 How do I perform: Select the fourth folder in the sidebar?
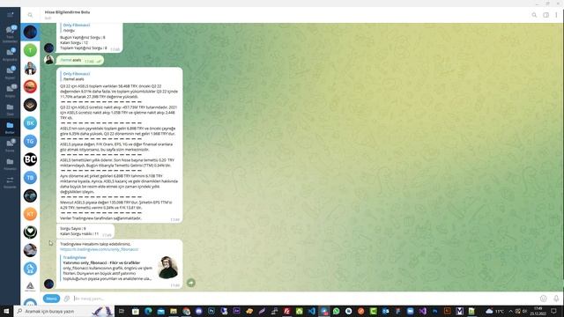coord(10,91)
